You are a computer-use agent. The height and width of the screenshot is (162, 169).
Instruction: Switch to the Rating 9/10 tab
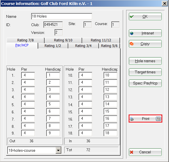click(63, 40)
